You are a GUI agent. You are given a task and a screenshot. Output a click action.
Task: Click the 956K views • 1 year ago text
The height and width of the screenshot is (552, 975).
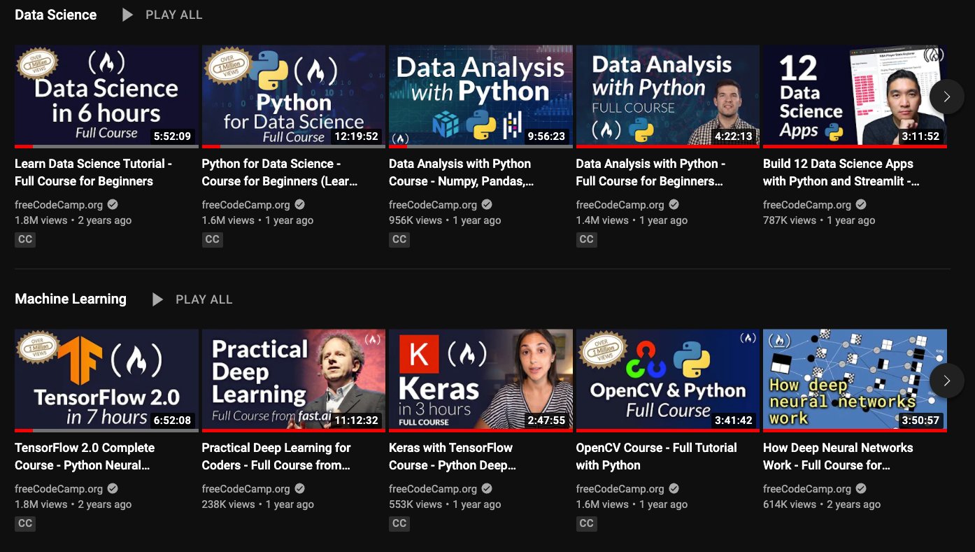tap(445, 220)
